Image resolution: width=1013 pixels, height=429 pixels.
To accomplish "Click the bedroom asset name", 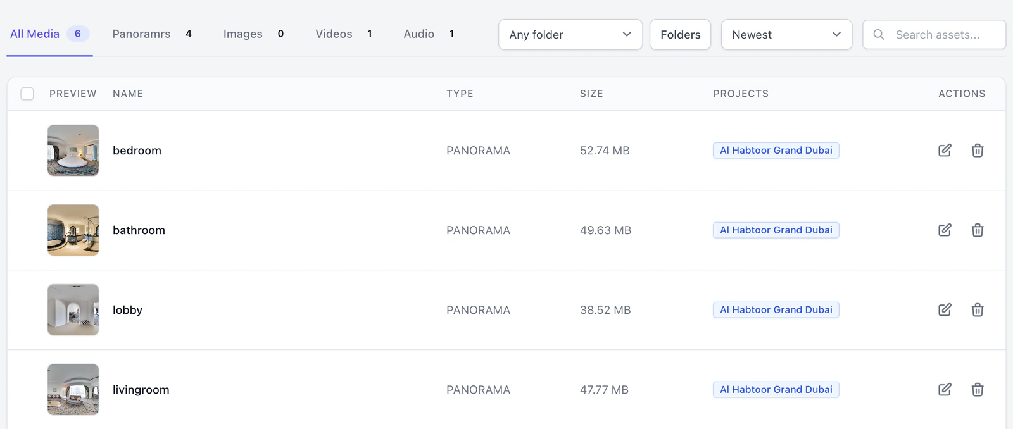I will (137, 150).
